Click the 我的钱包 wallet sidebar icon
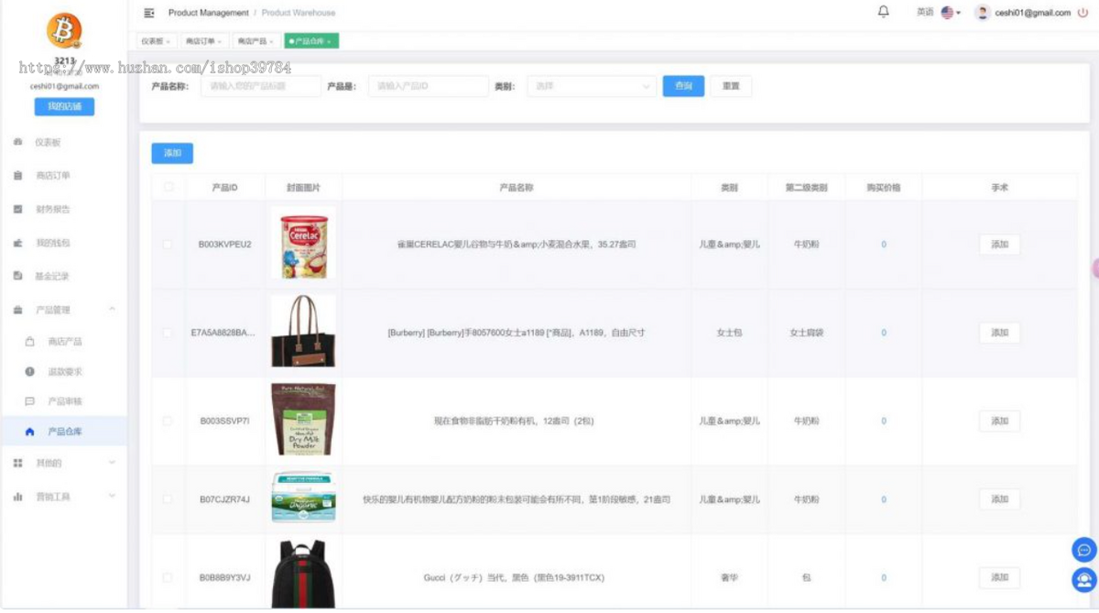The image size is (1099, 613). coord(17,243)
